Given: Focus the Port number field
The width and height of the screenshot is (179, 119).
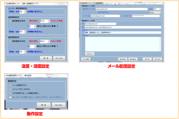Looking at the screenshot, I should [156, 9].
